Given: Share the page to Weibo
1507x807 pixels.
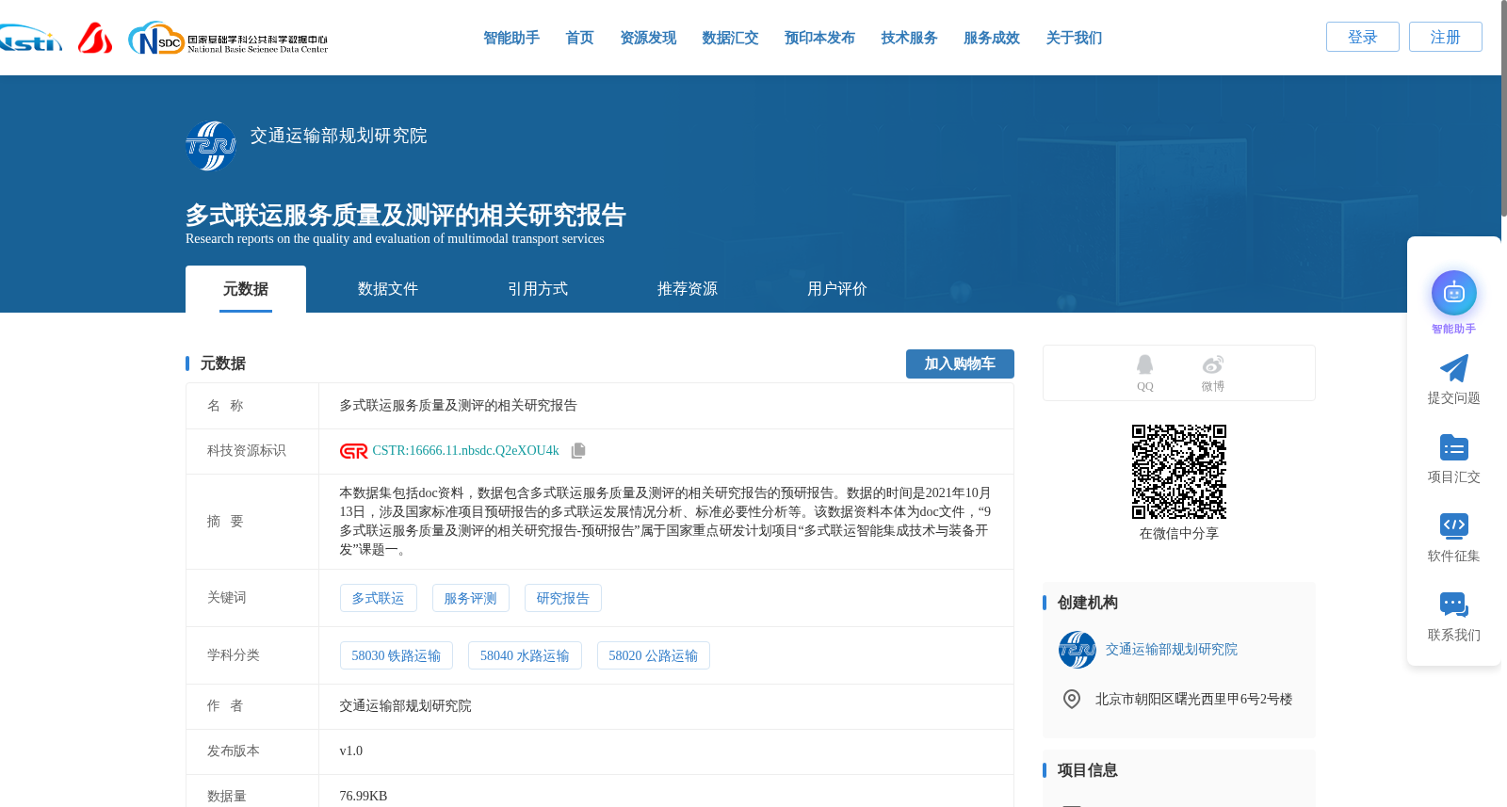Looking at the screenshot, I should point(1213,374).
